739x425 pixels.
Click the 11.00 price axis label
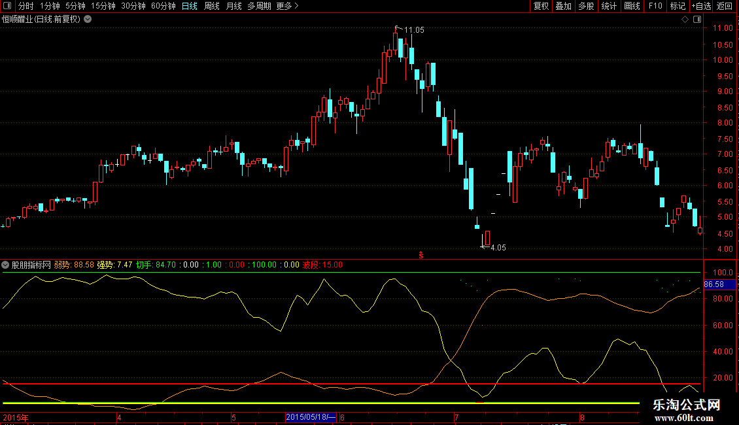pos(723,28)
